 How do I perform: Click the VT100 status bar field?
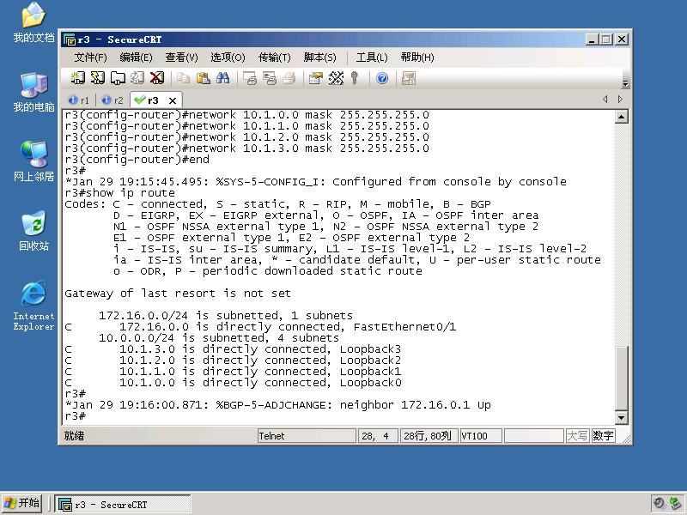(x=481, y=436)
